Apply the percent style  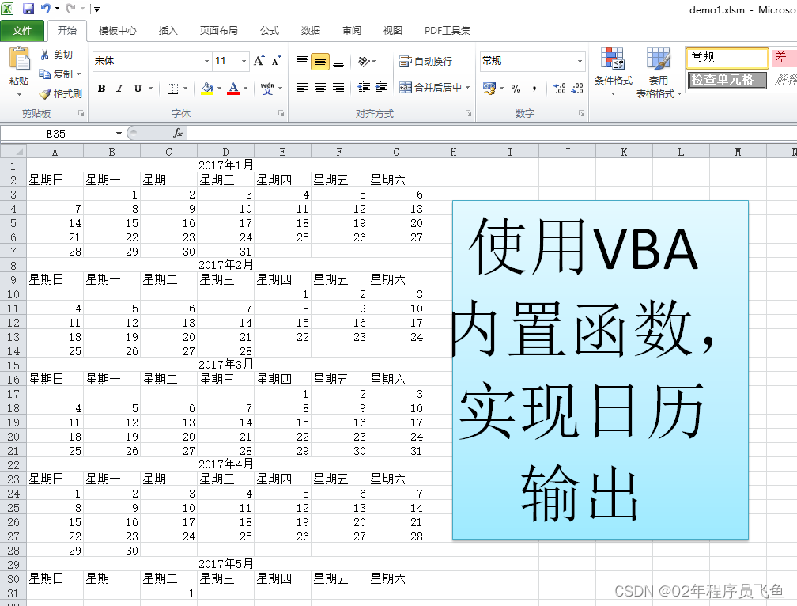[x=516, y=89]
